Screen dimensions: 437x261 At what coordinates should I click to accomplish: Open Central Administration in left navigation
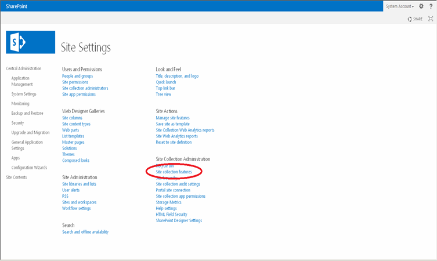tap(24, 68)
